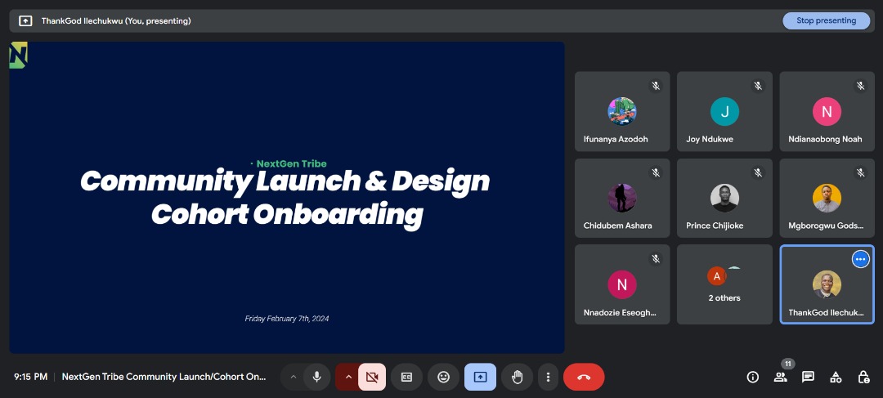Select Ifunanya Azodoh participant tile
Image resolution: width=883 pixels, height=398 pixels.
622,111
